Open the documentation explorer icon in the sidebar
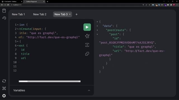The height and width of the screenshot is (100, 179). (4, 11)
